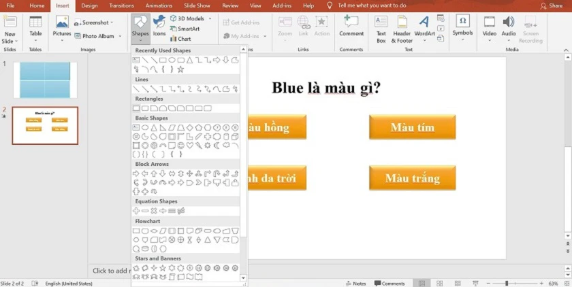The image size is (572, 287).
Task: Click the shapes gallery scroll down arrow
Action: [x=243, y=278]
